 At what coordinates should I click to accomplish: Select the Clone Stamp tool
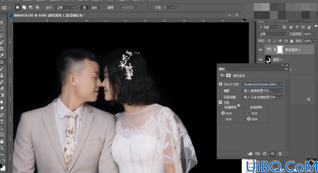2,75
